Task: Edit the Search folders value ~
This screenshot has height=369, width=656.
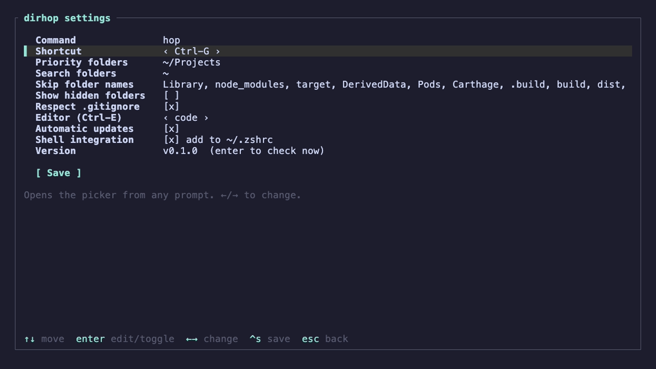Action: point(166,73)
